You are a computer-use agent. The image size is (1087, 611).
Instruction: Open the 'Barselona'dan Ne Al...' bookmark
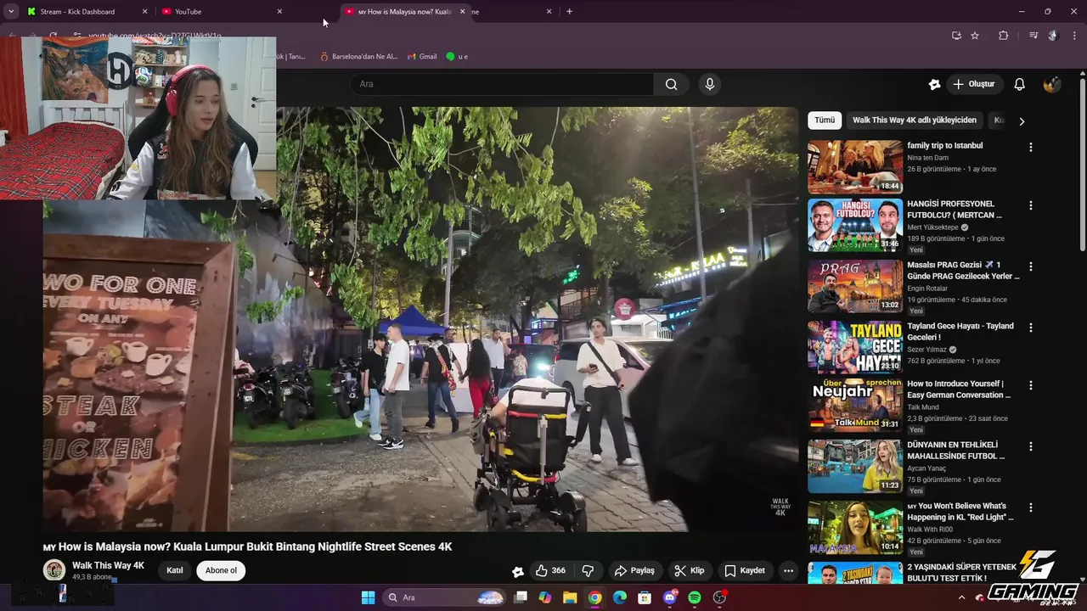358,56
